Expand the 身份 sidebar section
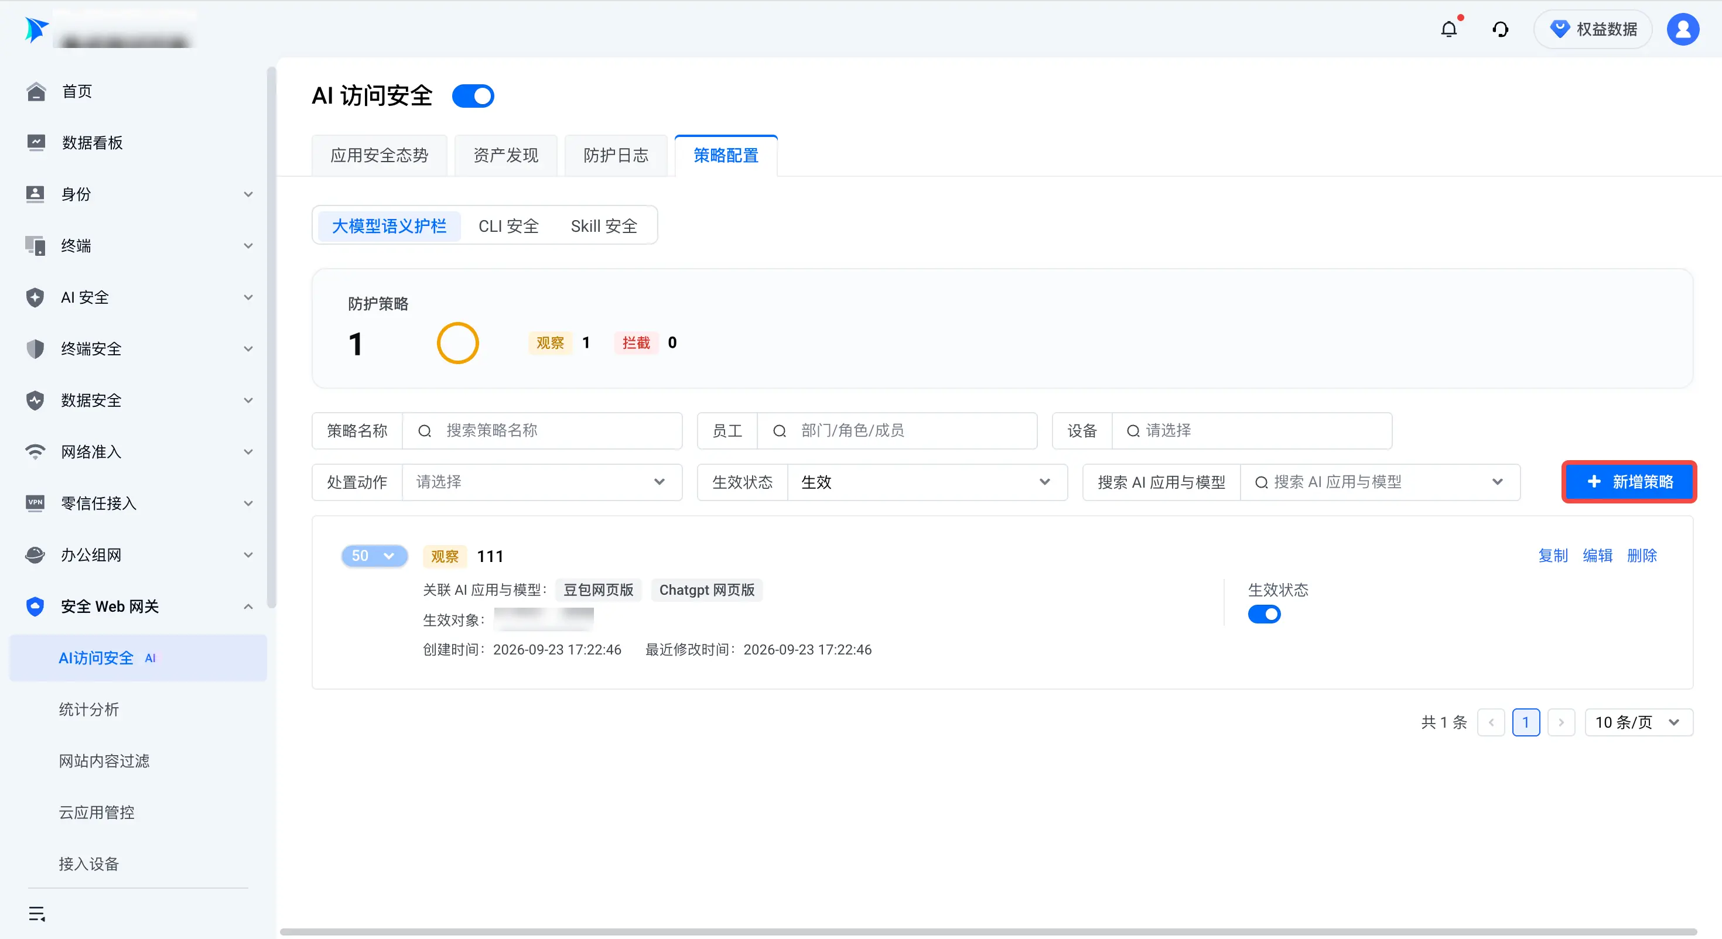 tap(248, 194)
